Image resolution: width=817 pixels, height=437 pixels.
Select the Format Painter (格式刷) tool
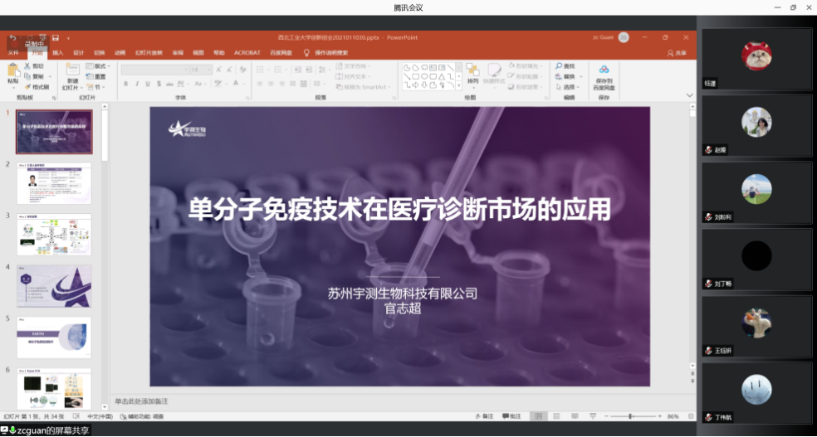(x=28, y=86)
